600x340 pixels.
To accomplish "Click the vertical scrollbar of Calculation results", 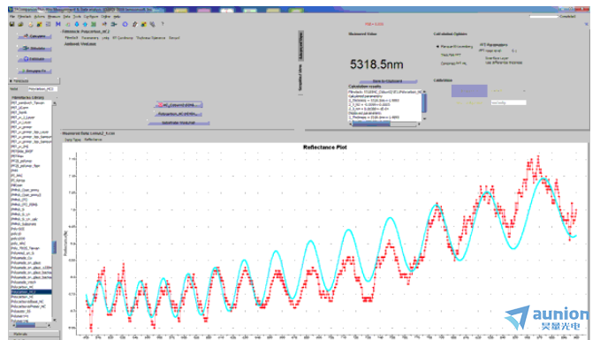I will coord(424,102).
